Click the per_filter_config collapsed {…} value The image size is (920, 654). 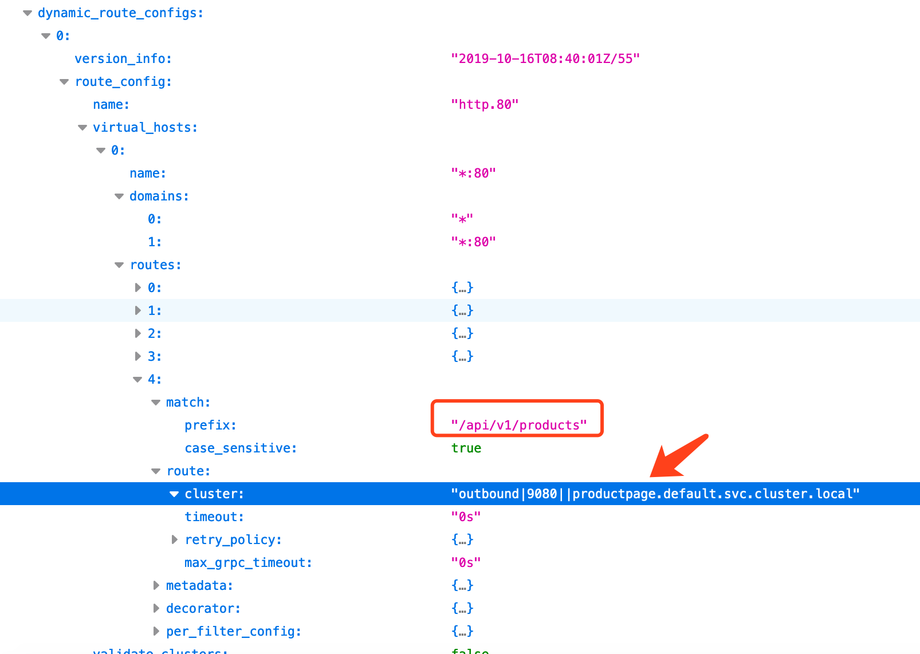point(462,631)
